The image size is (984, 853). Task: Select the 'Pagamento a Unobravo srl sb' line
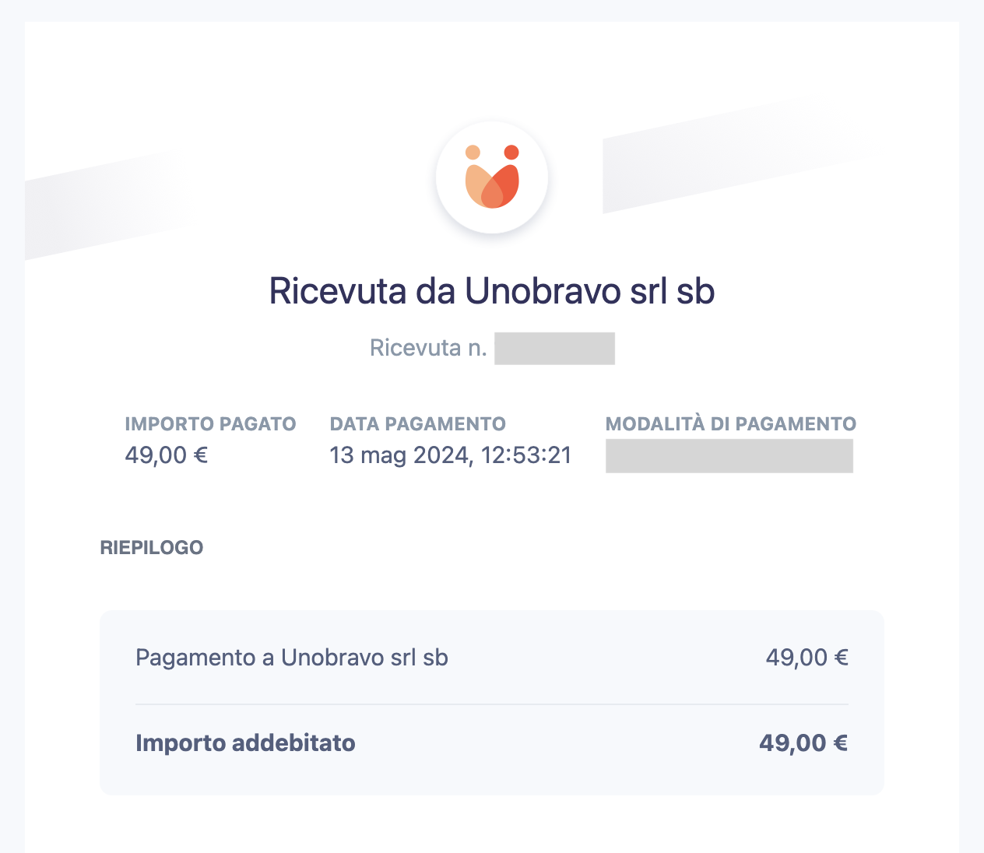click(x=292, y=658)
